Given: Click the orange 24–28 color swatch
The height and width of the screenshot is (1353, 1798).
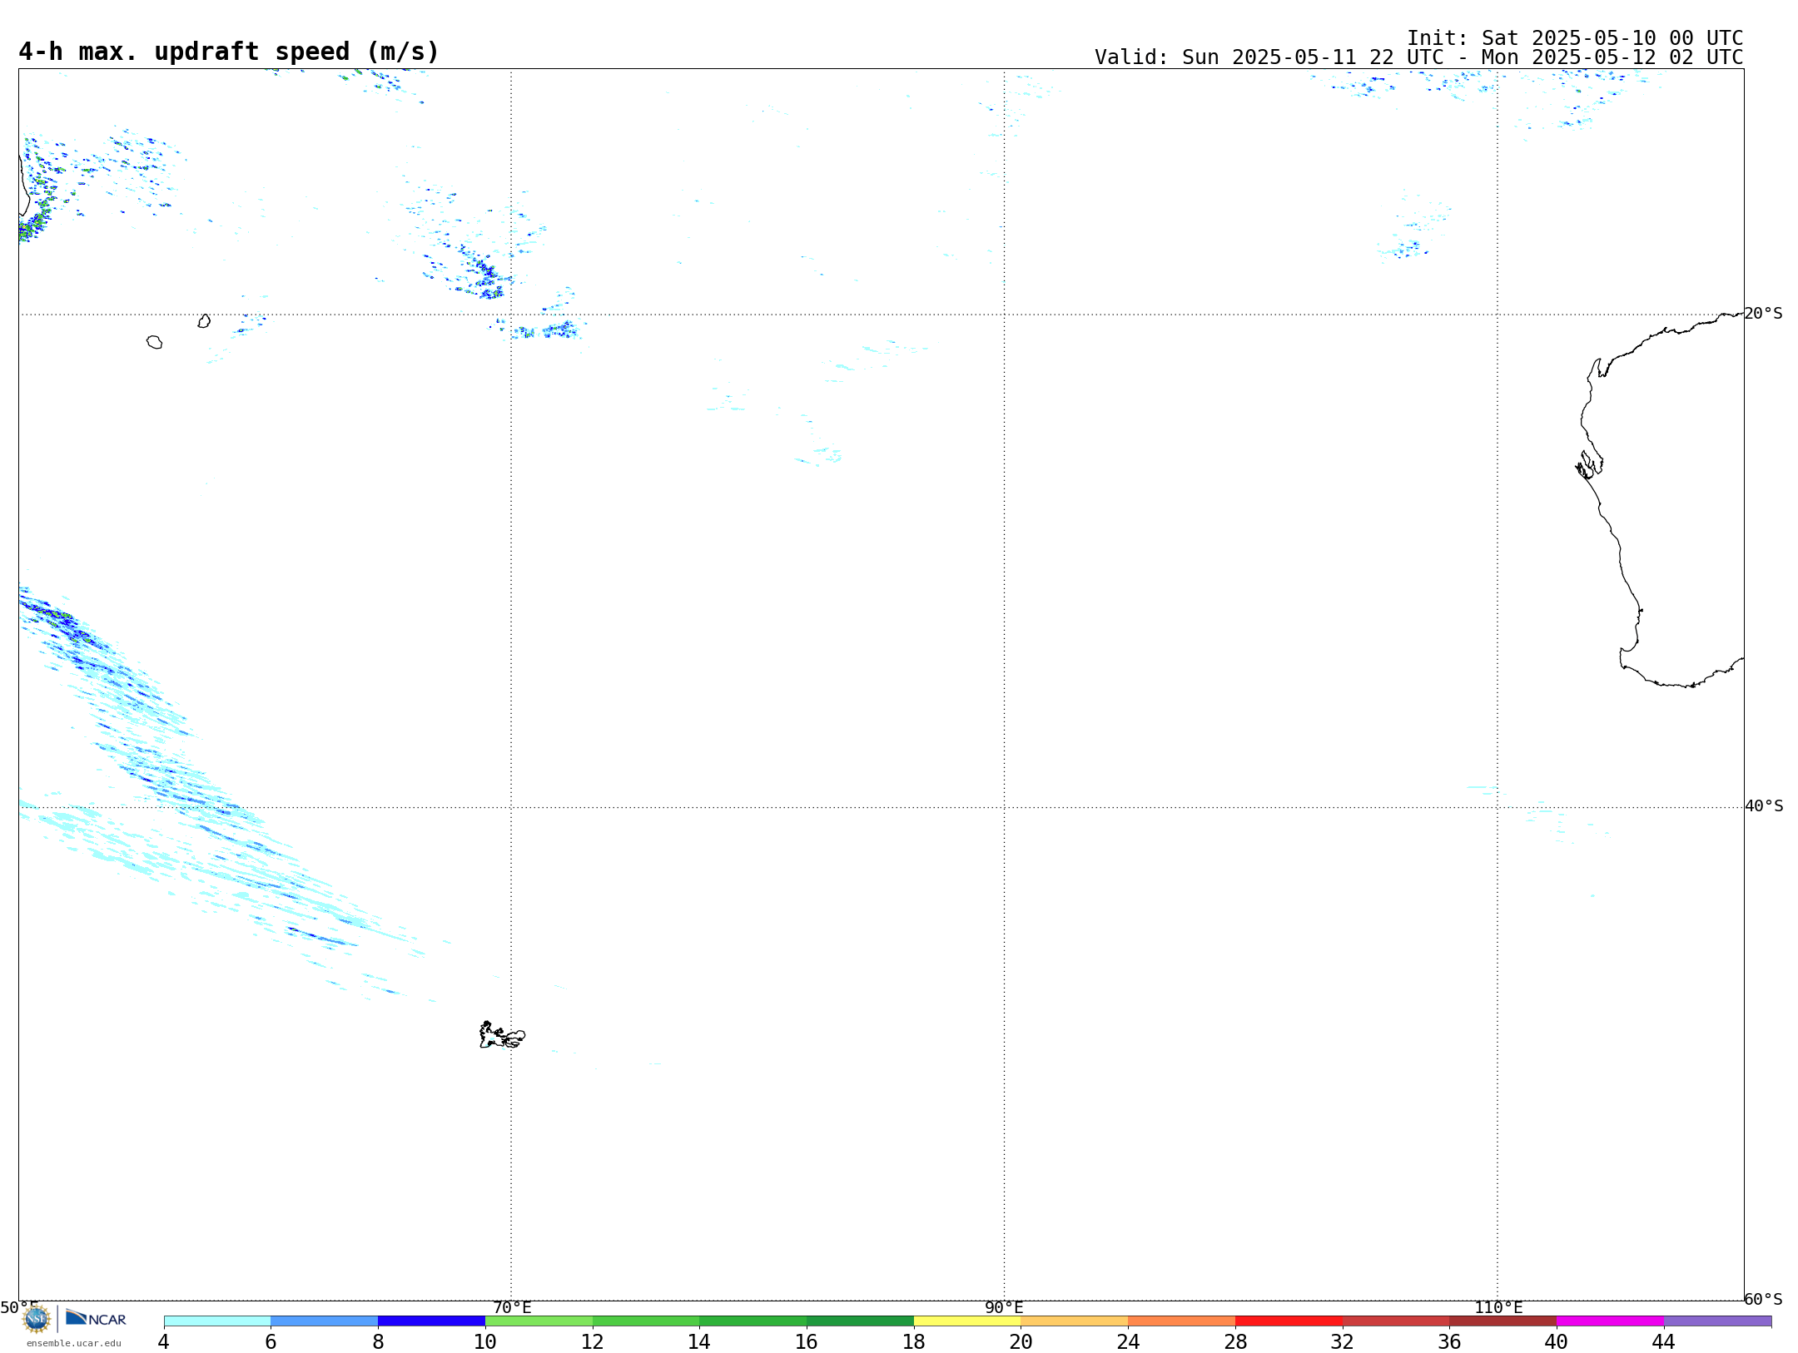Looking at the screenshot, I should (x=1182, y=1321).
